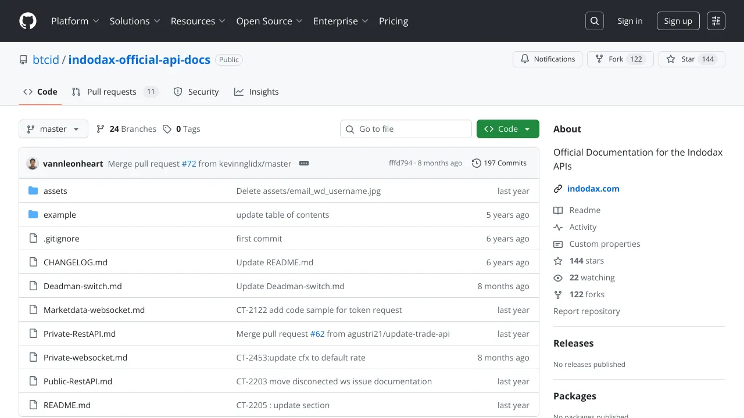744x418 pixels.
Task: Expand the Platform menu
Action: click(x=75, y=21)
